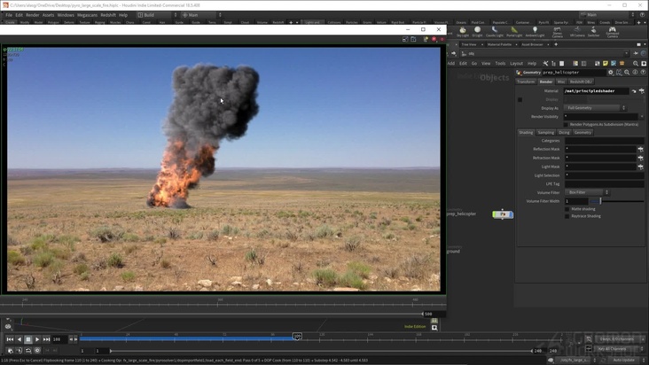Open the Key All Channels dropdown
Image resolution: width=649 pixels, height=365 pixels.
(x=620, y=349)
